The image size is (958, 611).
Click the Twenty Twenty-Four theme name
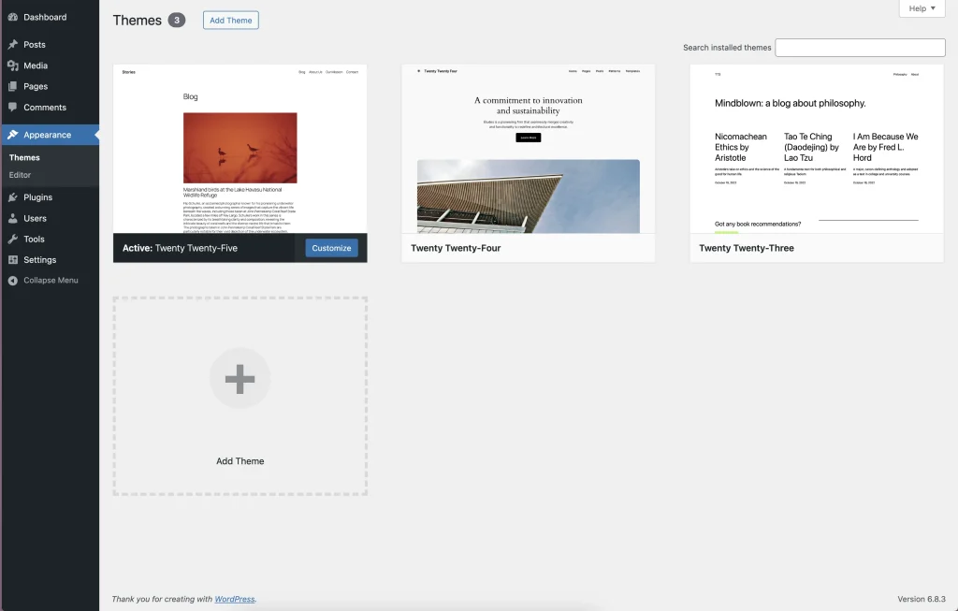click(x=456, y=248)
